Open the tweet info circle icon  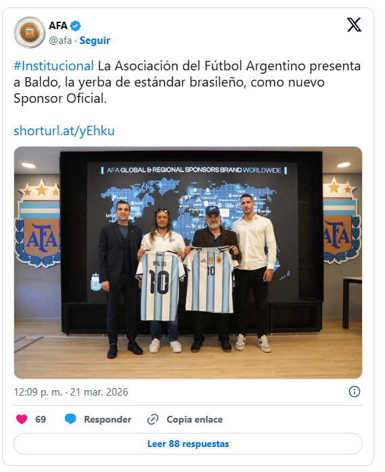click(x=355, y=392)
